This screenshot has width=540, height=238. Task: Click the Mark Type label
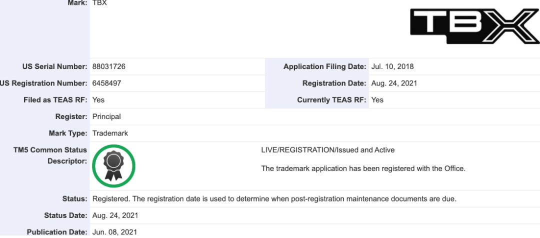tap(68, 133)
